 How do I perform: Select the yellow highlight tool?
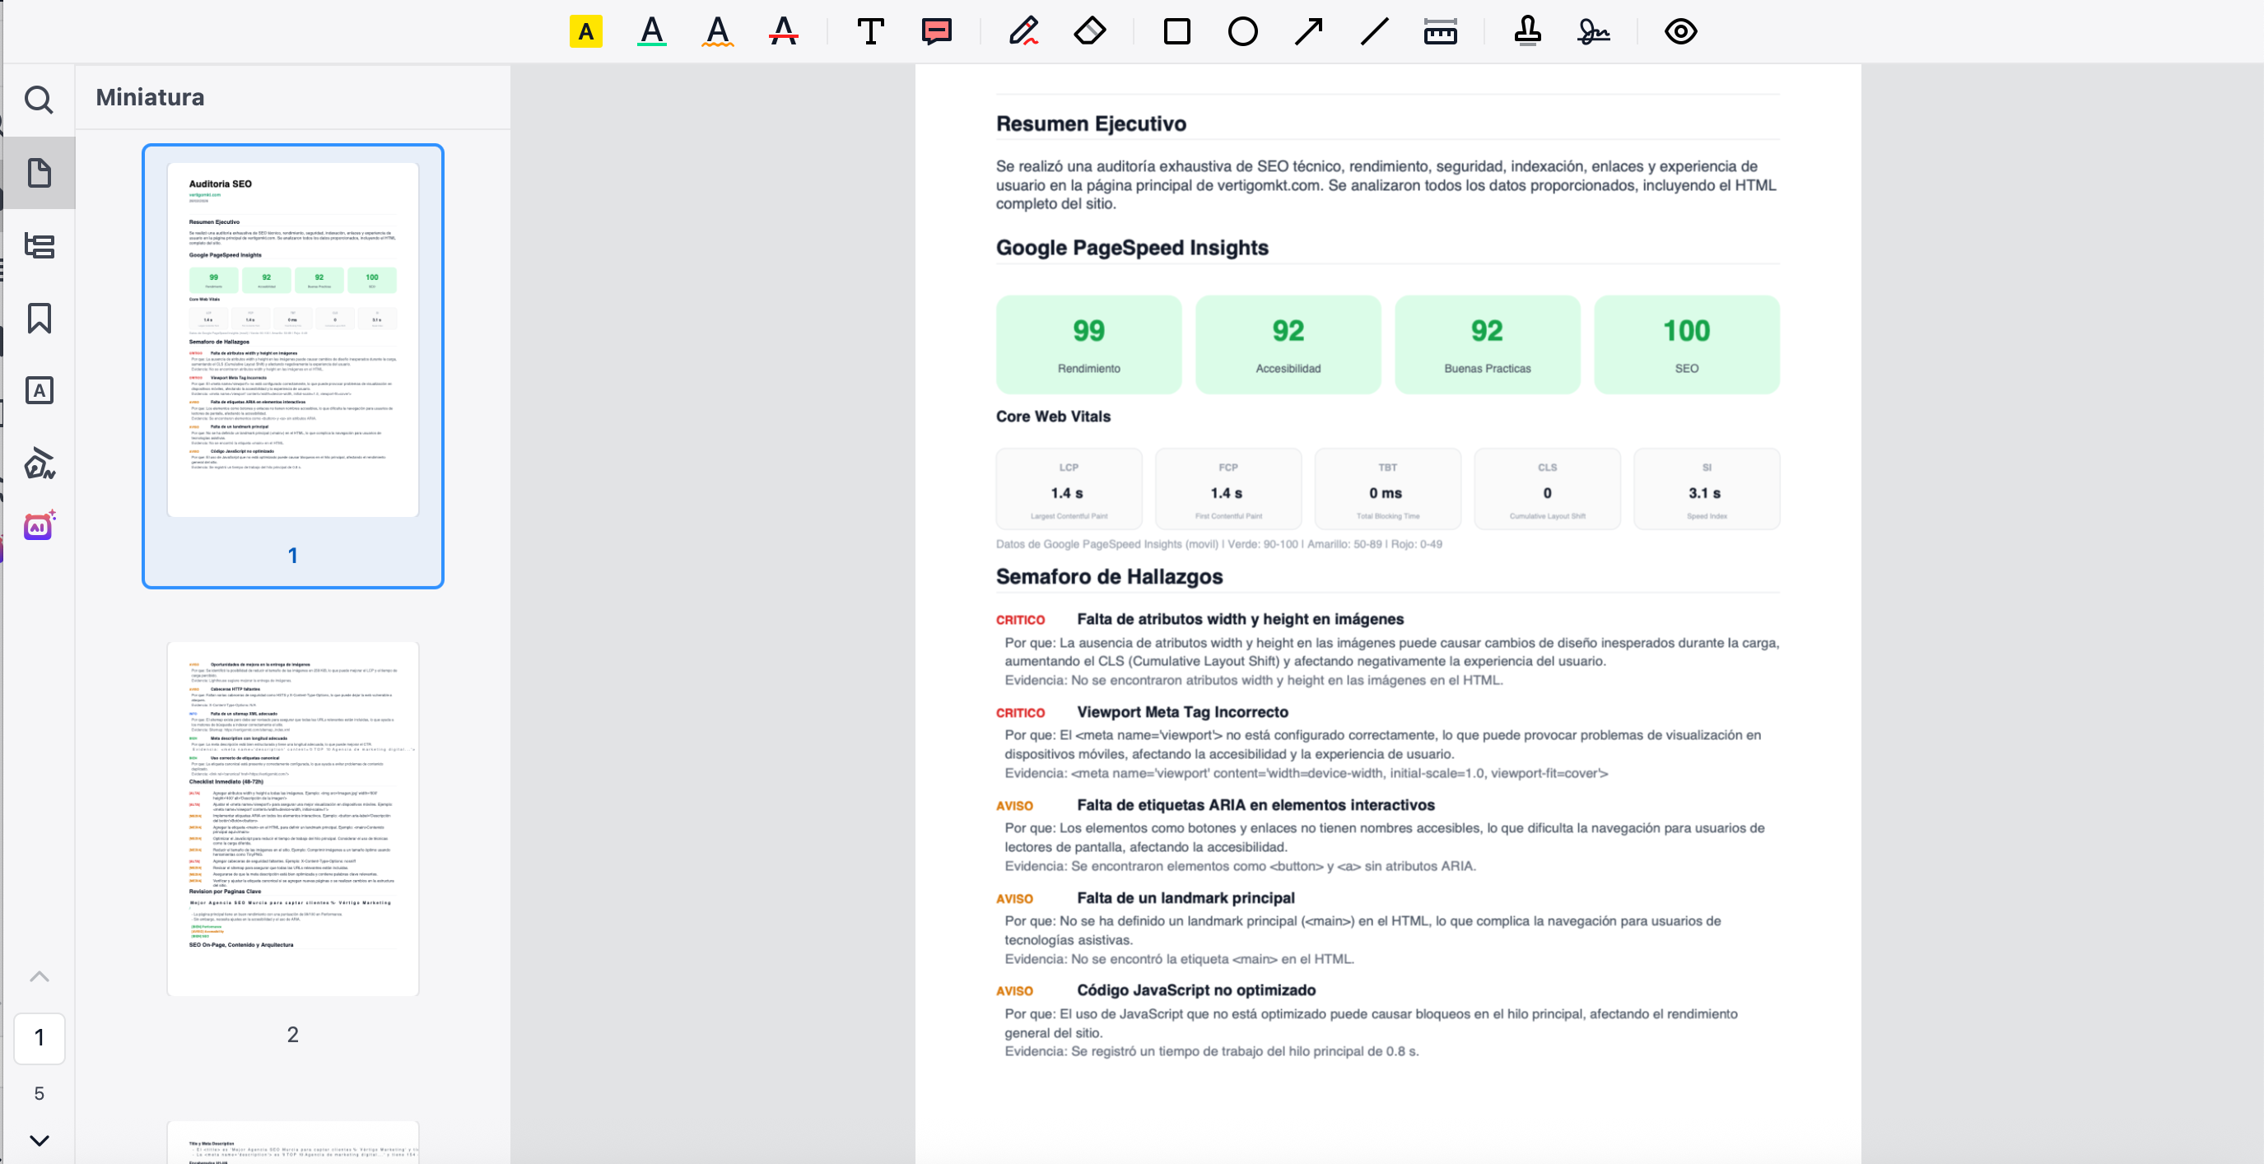coord(585,31)
